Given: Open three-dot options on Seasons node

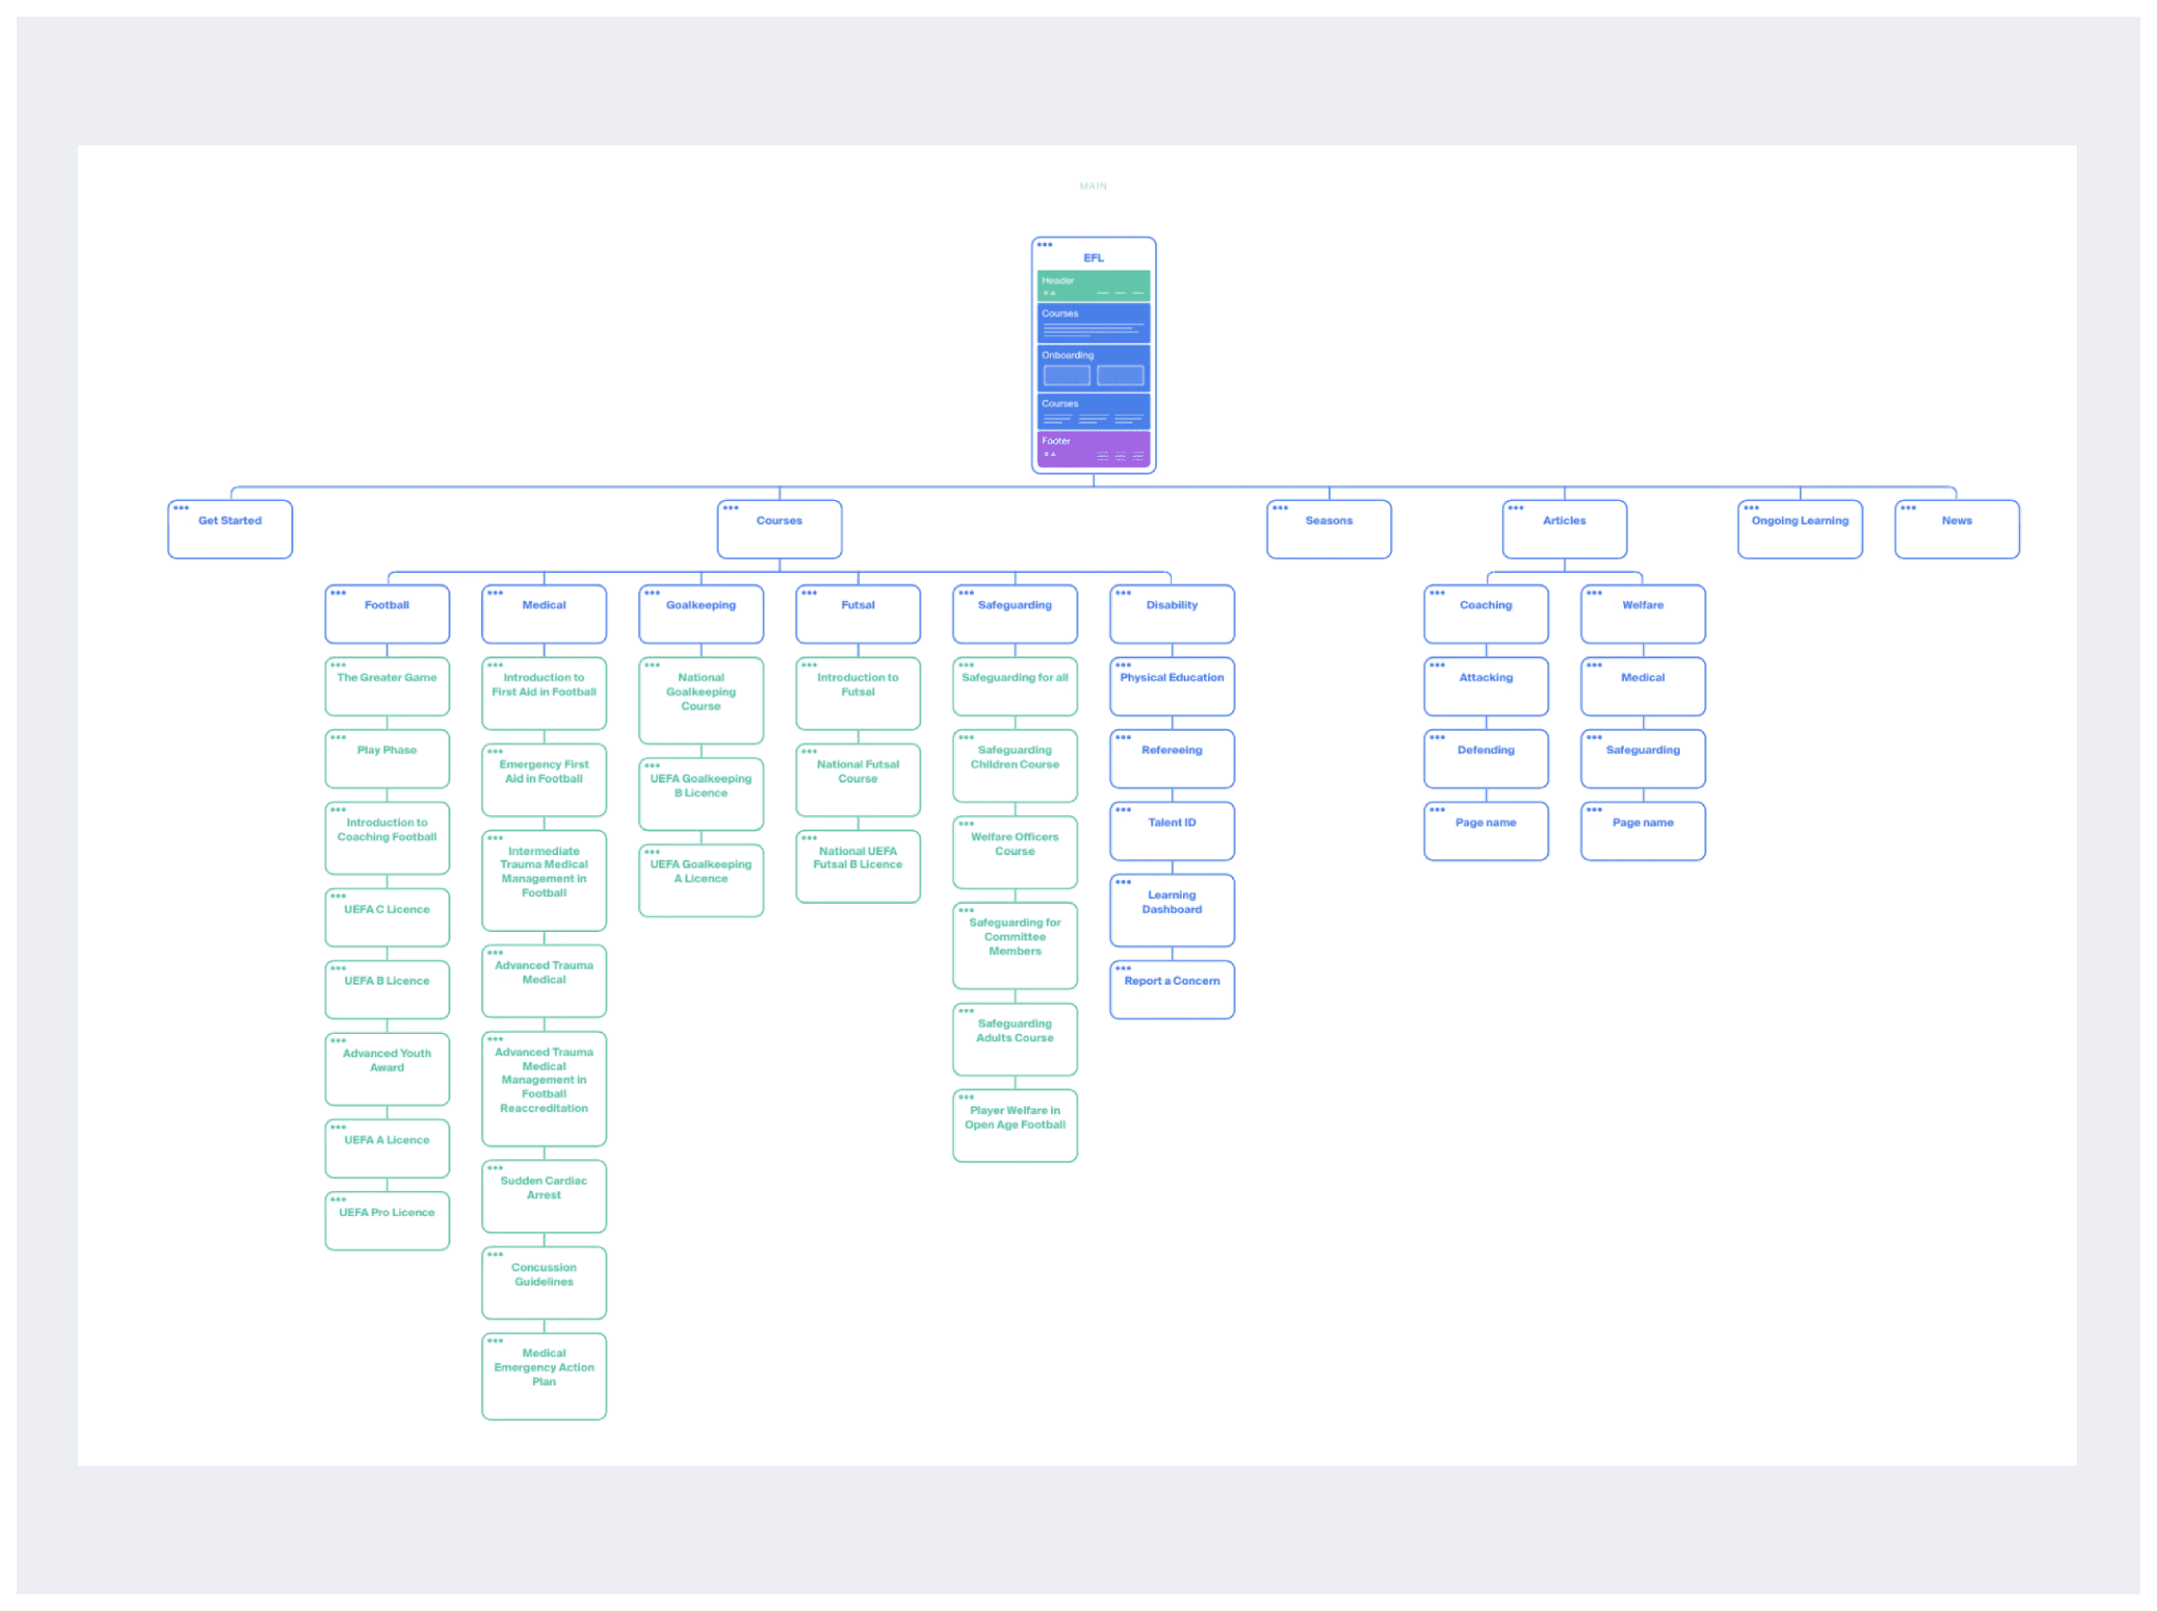Looking at the screenshot, I should [1281, 508].
